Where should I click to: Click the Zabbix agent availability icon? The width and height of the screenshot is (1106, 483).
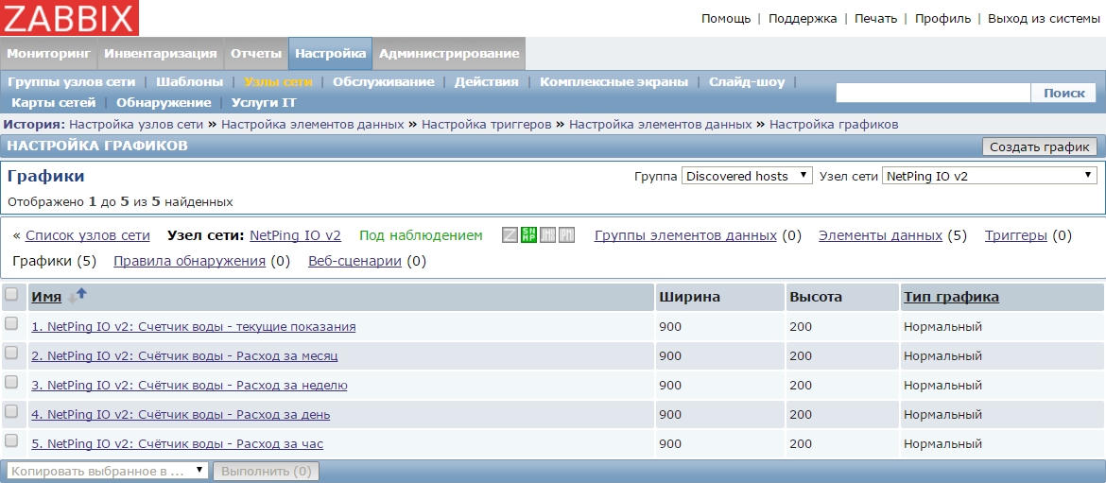[x=510, y=235]
